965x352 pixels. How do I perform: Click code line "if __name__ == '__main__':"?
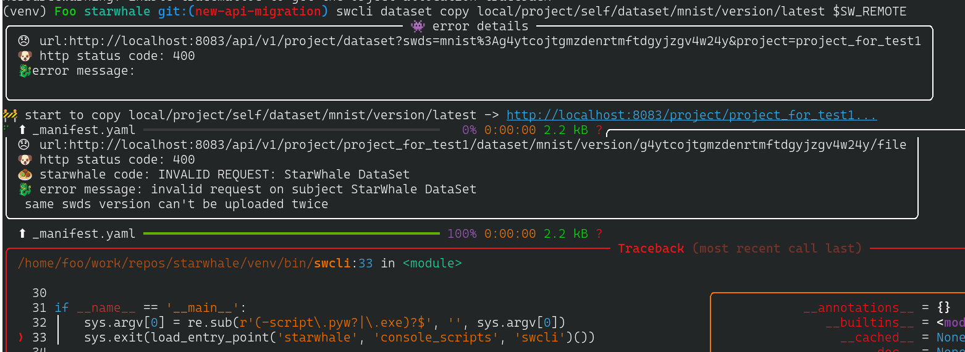pyautogui.click(x=150, y=308)
